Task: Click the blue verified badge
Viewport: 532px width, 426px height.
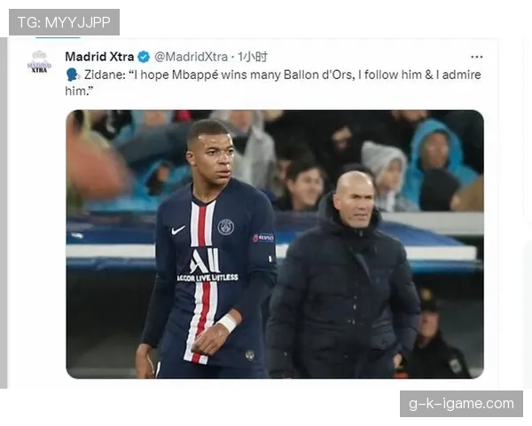Action: pyautogui.click(x=144, y=57)
